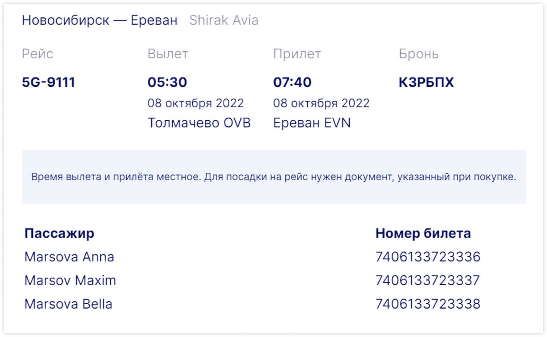Click passenger name Marsov Maxim
The height and width of the screenshot is (337, 547).
70,280
